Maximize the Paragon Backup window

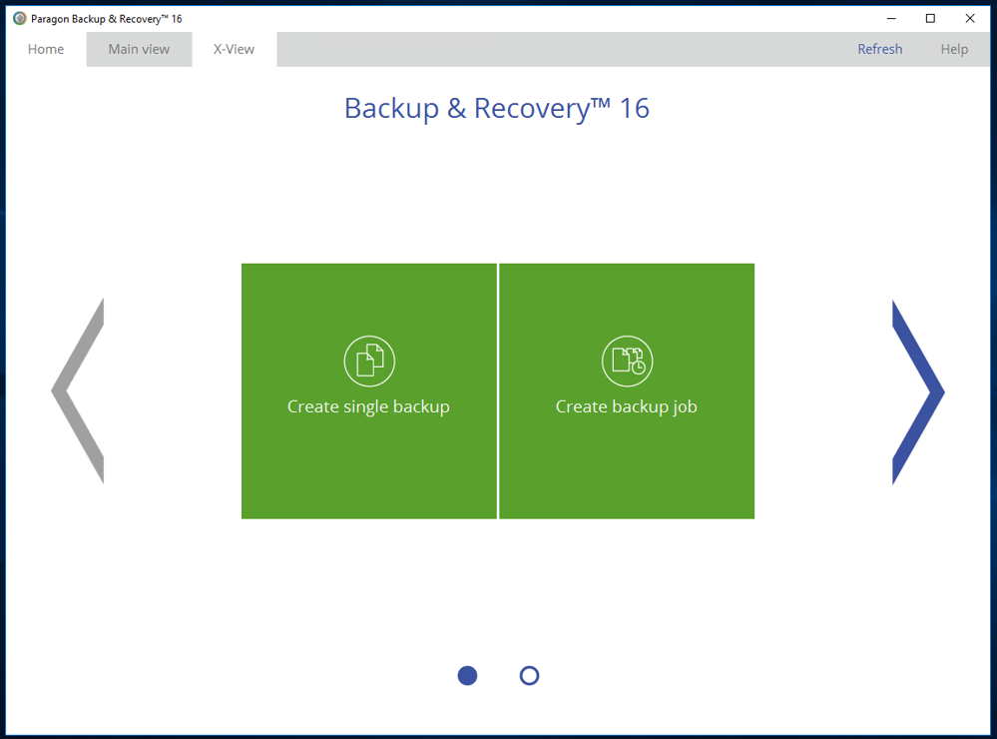coord(930,18)
